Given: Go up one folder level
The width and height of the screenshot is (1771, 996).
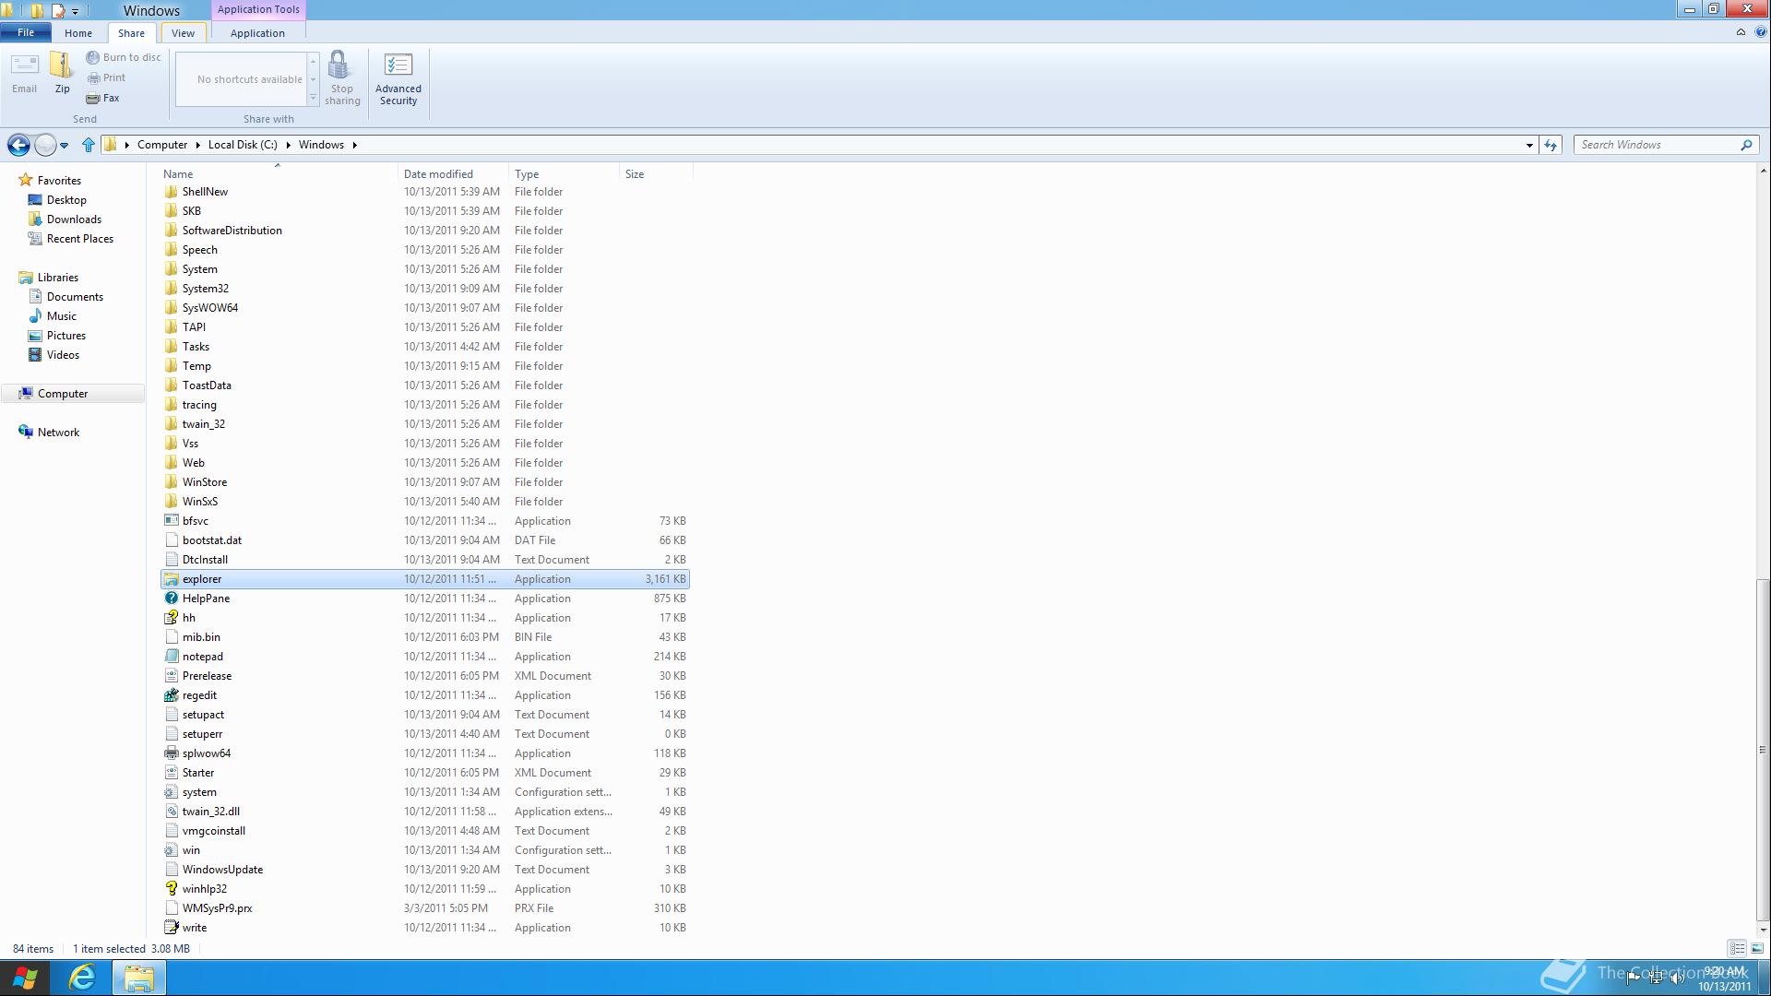Looking at the screenshot, I should click(89, 145).
